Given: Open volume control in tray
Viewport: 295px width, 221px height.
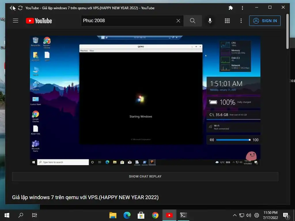Looking at the screenshot, I should [x=249, y=215].
